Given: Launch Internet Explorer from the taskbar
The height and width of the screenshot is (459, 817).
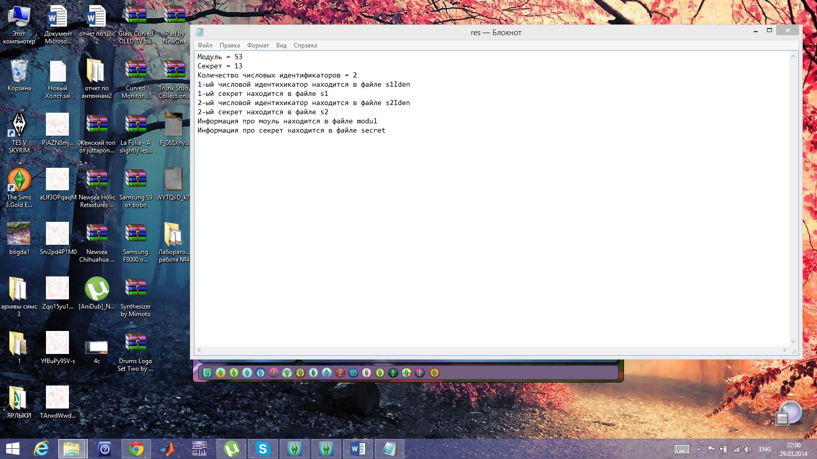Looking at the screenshot, I should click(41, 449).
